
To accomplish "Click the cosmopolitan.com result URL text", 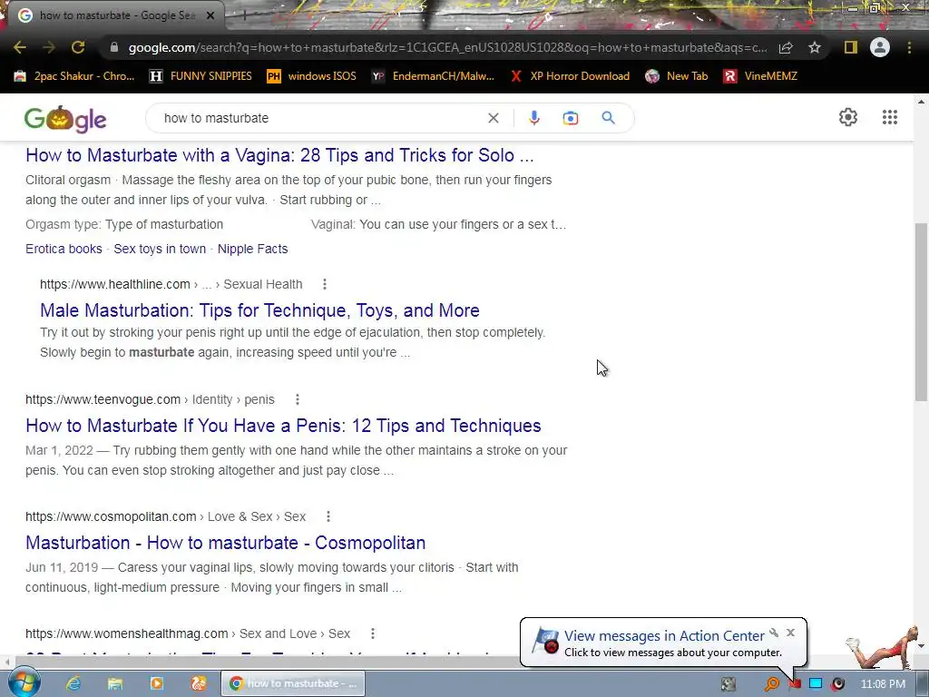I will [x=165, y=516].
